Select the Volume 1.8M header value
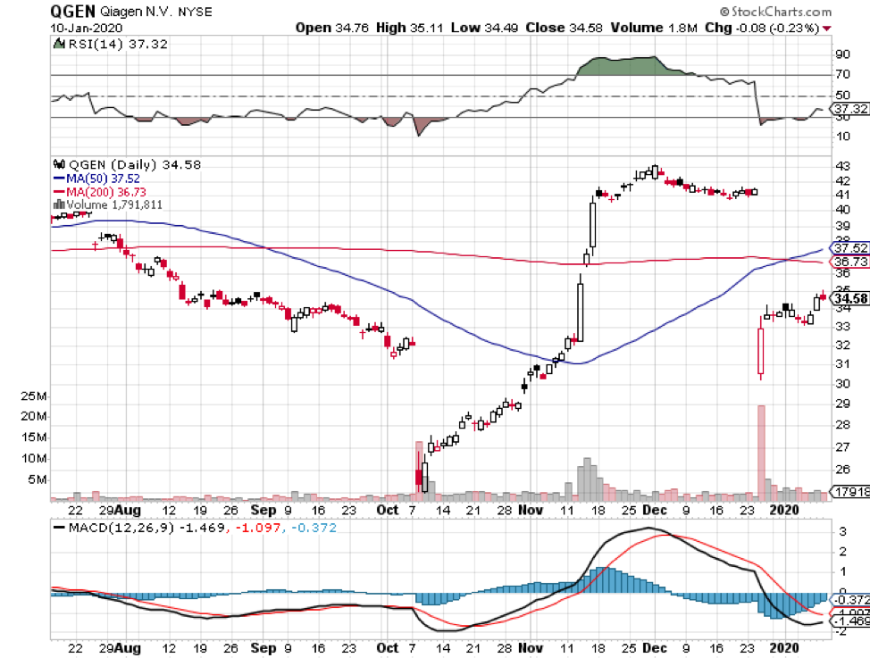This screenshot has width=870, height=658. pos(654,28)
